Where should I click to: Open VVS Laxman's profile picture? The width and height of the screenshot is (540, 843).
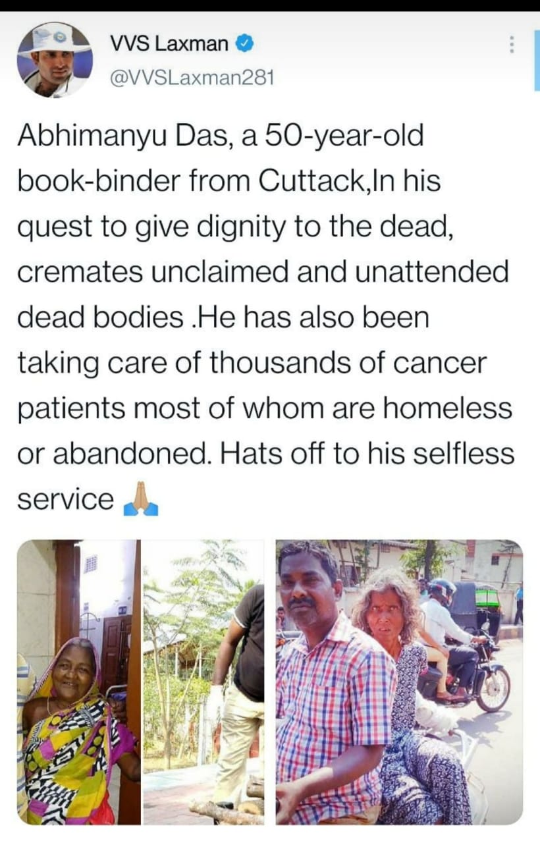[55, 60]
